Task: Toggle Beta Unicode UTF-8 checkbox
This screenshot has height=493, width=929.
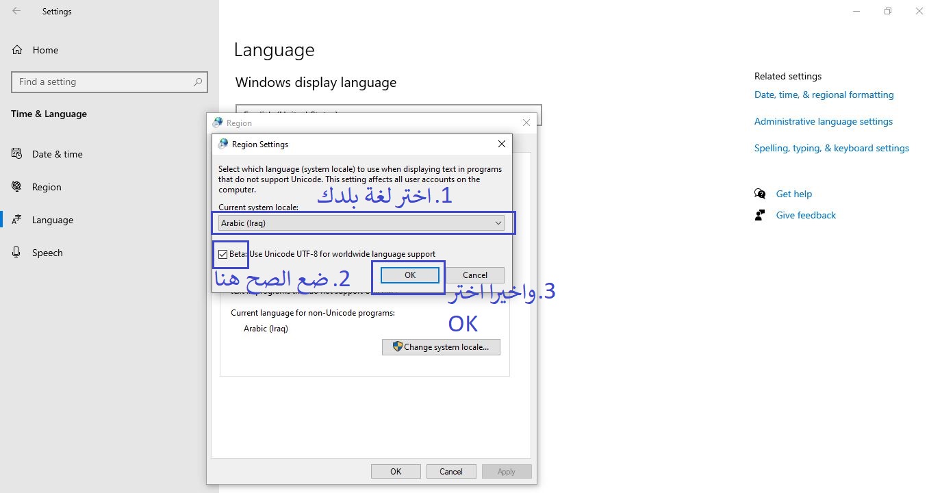Action: (222, 254)
